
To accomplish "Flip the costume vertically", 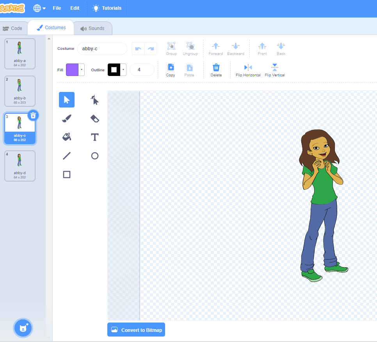I will [x=275, y=70].
